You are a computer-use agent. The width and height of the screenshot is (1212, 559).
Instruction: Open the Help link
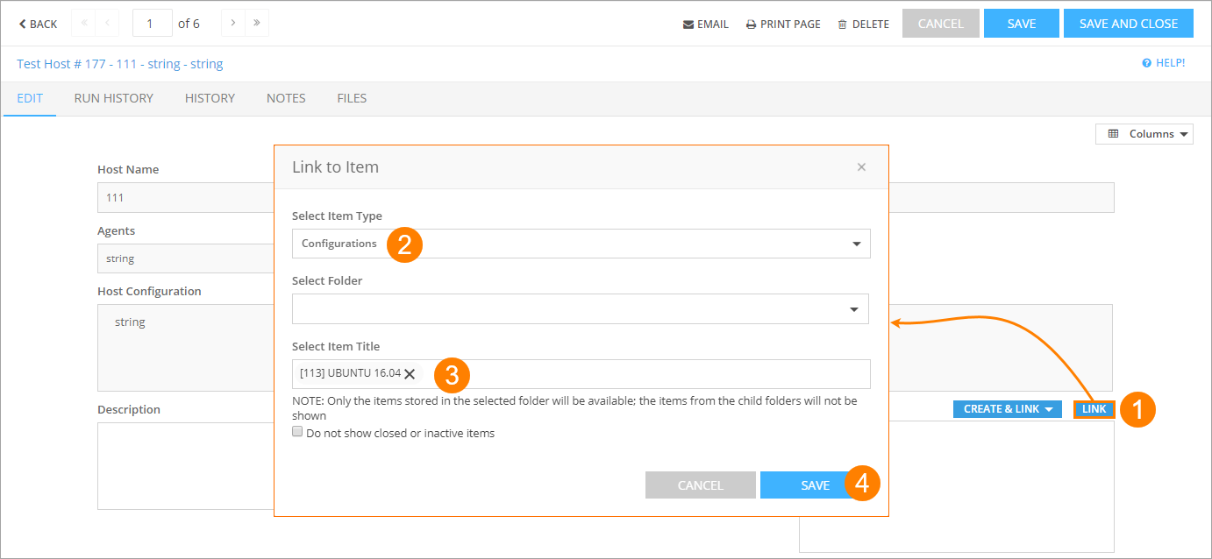[1164, 63]
